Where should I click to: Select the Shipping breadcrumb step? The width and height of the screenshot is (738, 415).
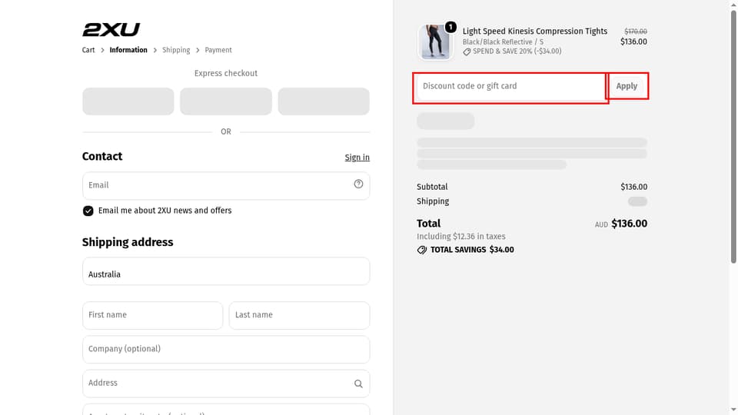pos(176,50)
